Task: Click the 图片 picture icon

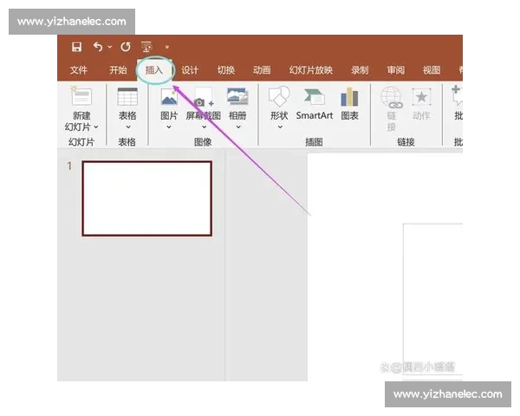Action: coord(169,97)
